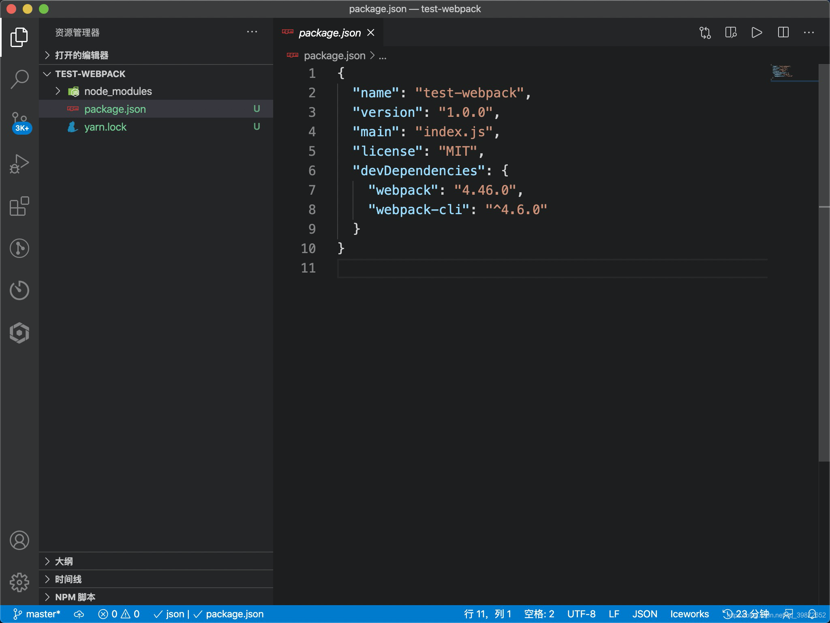Expand the 打开的编辑器 section
830x623 pixels.
point(156,55)
